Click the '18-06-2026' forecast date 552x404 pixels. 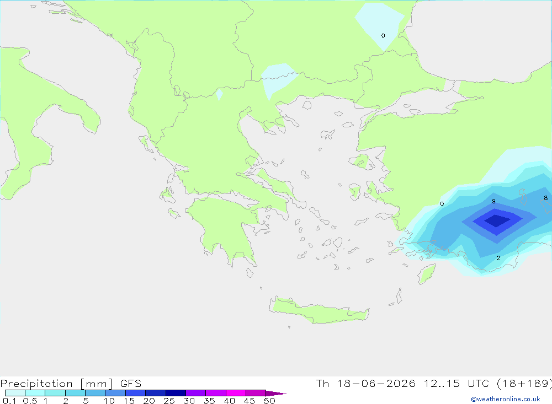pos(376,383)
